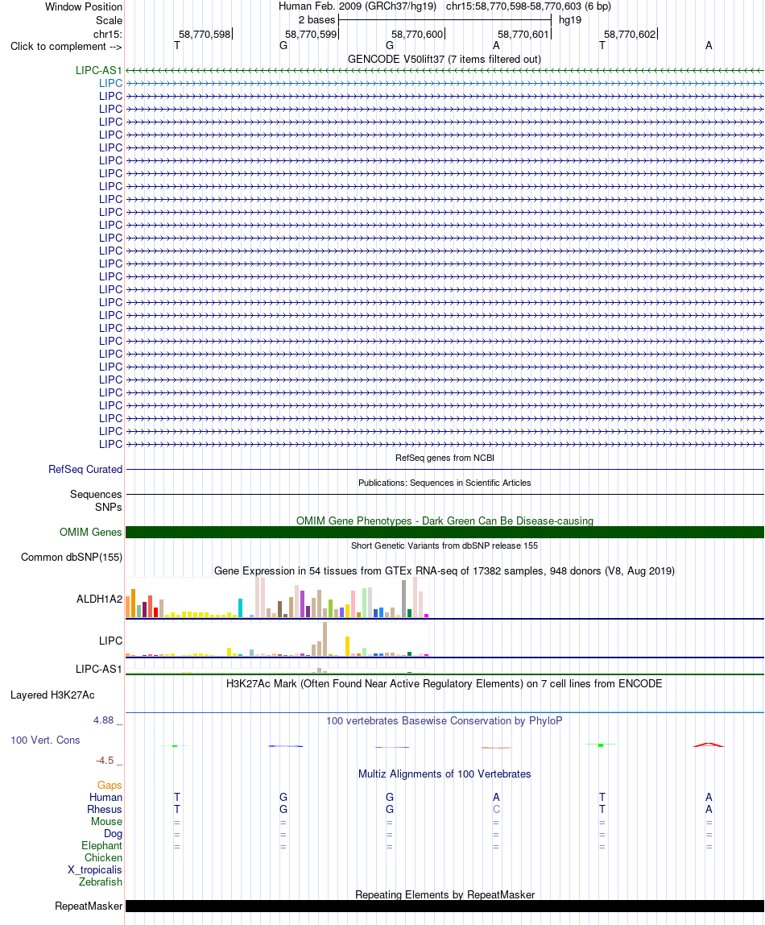Open 'Publications: Sequences in Scientific Articles' title
Screen dimensions: 765x925
(x=445, y=483)
